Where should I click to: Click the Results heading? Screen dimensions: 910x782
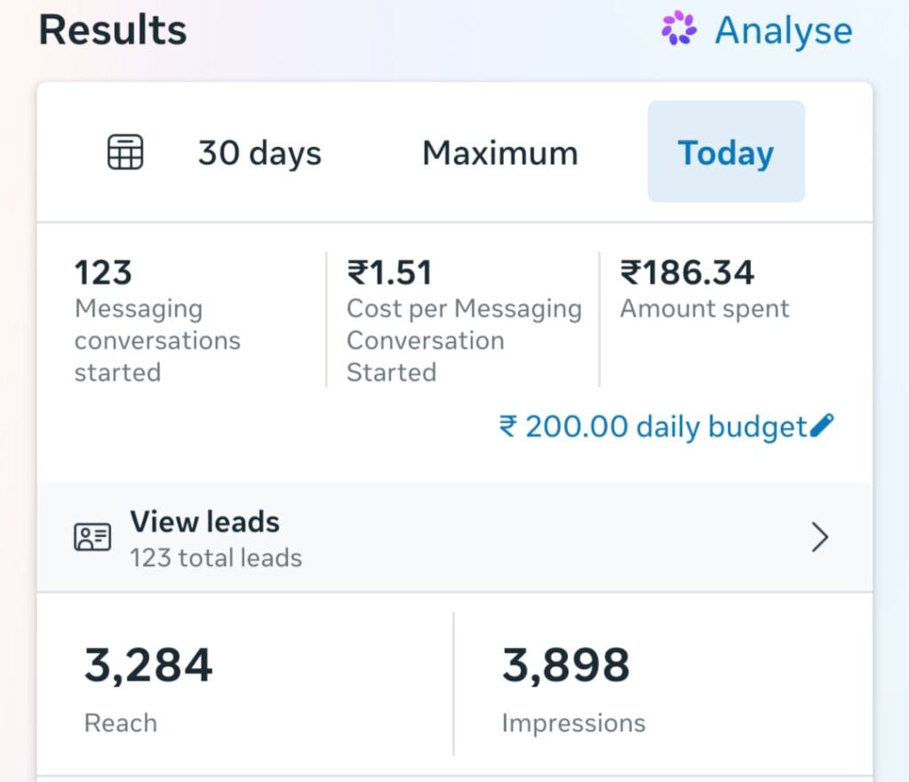[113, 29]
